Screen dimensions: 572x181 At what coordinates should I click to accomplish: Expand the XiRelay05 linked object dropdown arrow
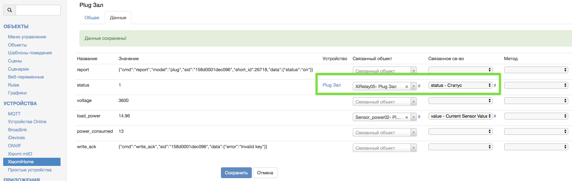click(414, 86)
